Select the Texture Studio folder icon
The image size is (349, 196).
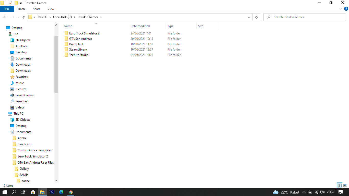pos(66,55)
